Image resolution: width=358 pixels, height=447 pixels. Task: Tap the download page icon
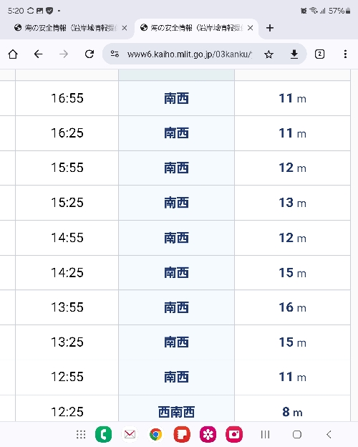click(294, 54)
